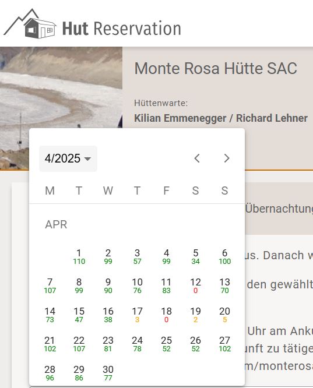Click the Hut Reservation title text
The height and width of the screenshot is (388, 313).
(x=122, y=29)
